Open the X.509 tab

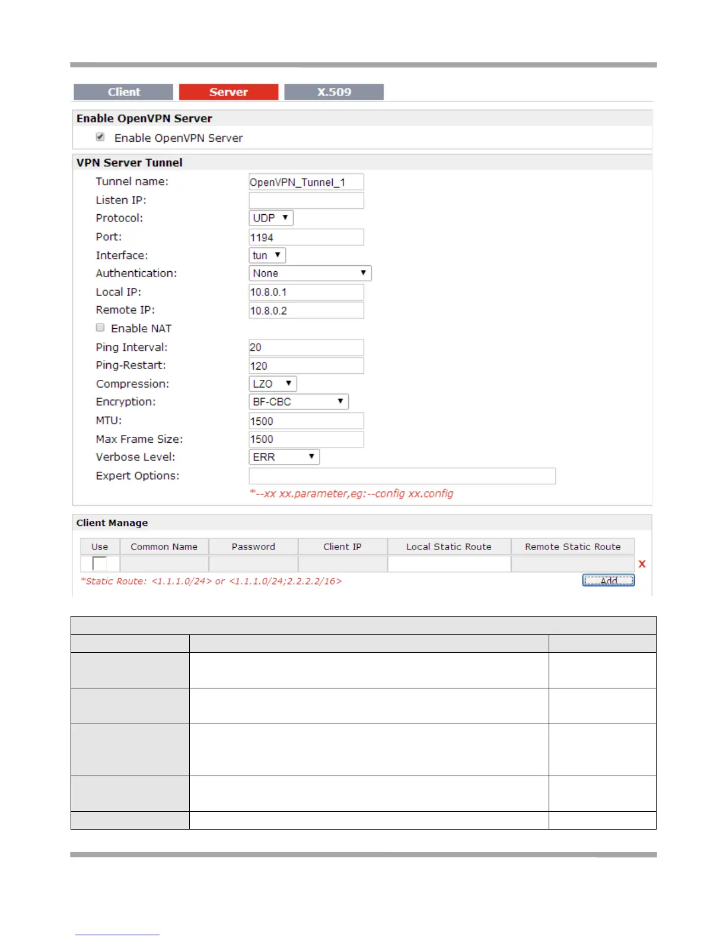pyautogui.click(x=334, y=92)
